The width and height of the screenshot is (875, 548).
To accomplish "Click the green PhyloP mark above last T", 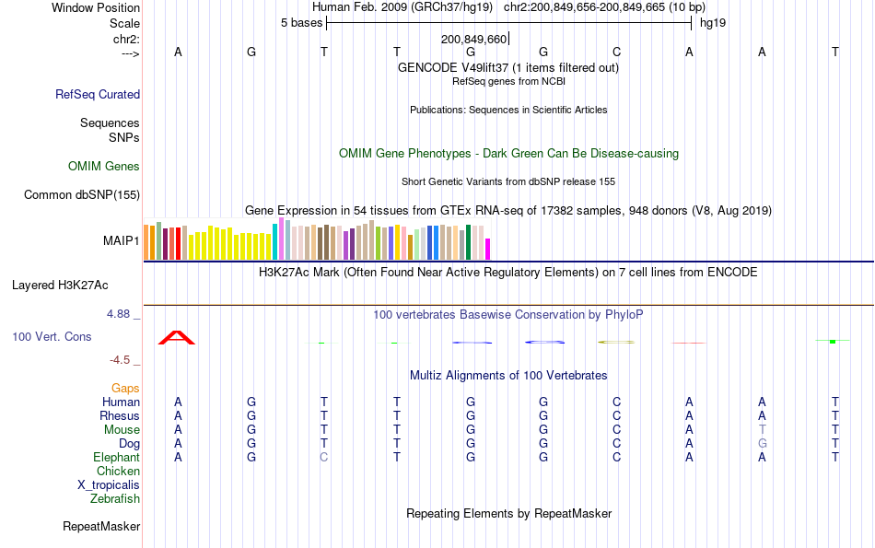I will tap(833, 341).
